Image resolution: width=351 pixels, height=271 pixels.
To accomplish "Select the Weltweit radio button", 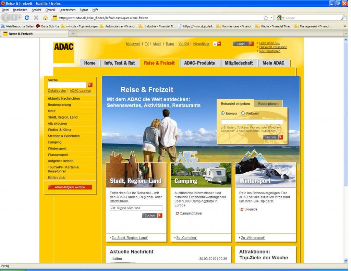I will [x=243, y=113].
